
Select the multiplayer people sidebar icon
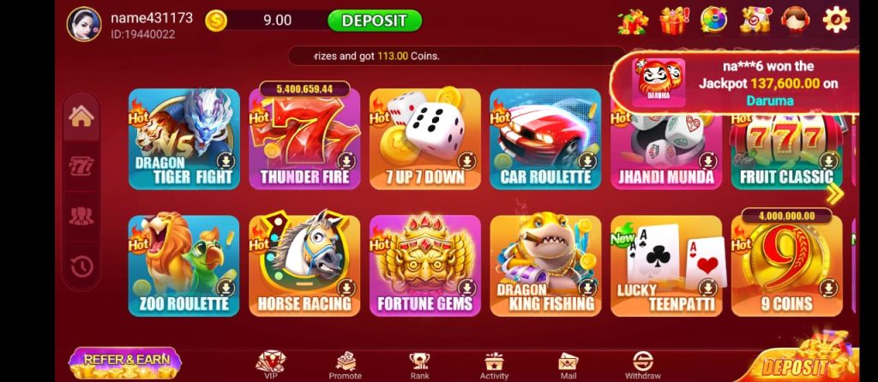(81, 216)
